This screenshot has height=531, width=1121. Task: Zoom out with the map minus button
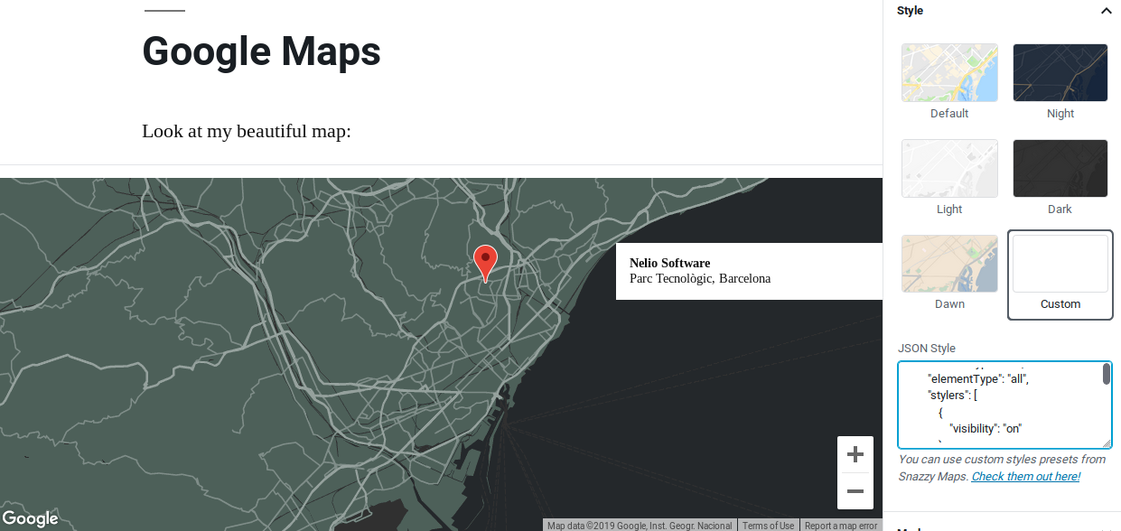[855, 491]
